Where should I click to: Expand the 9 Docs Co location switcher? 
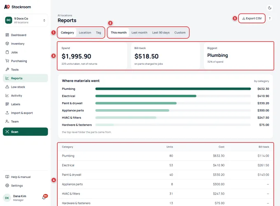26,20
